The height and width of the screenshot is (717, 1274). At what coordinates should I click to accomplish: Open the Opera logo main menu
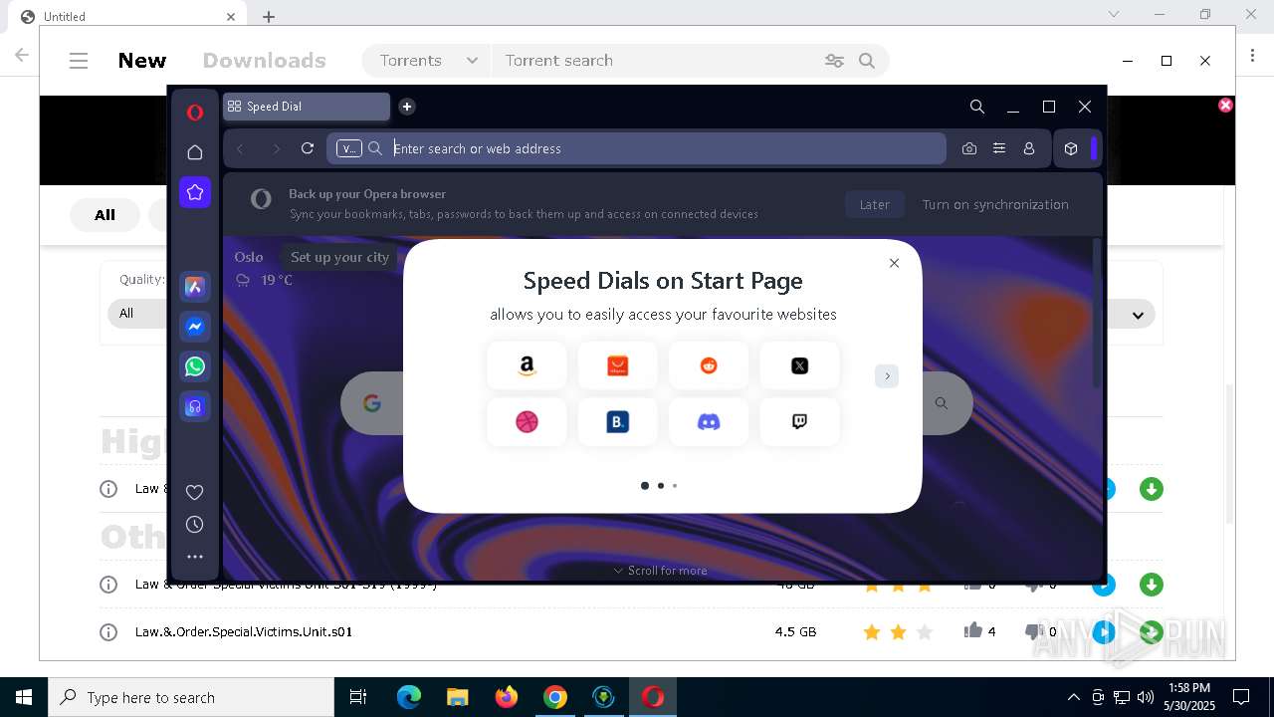(x=195, y=113)
